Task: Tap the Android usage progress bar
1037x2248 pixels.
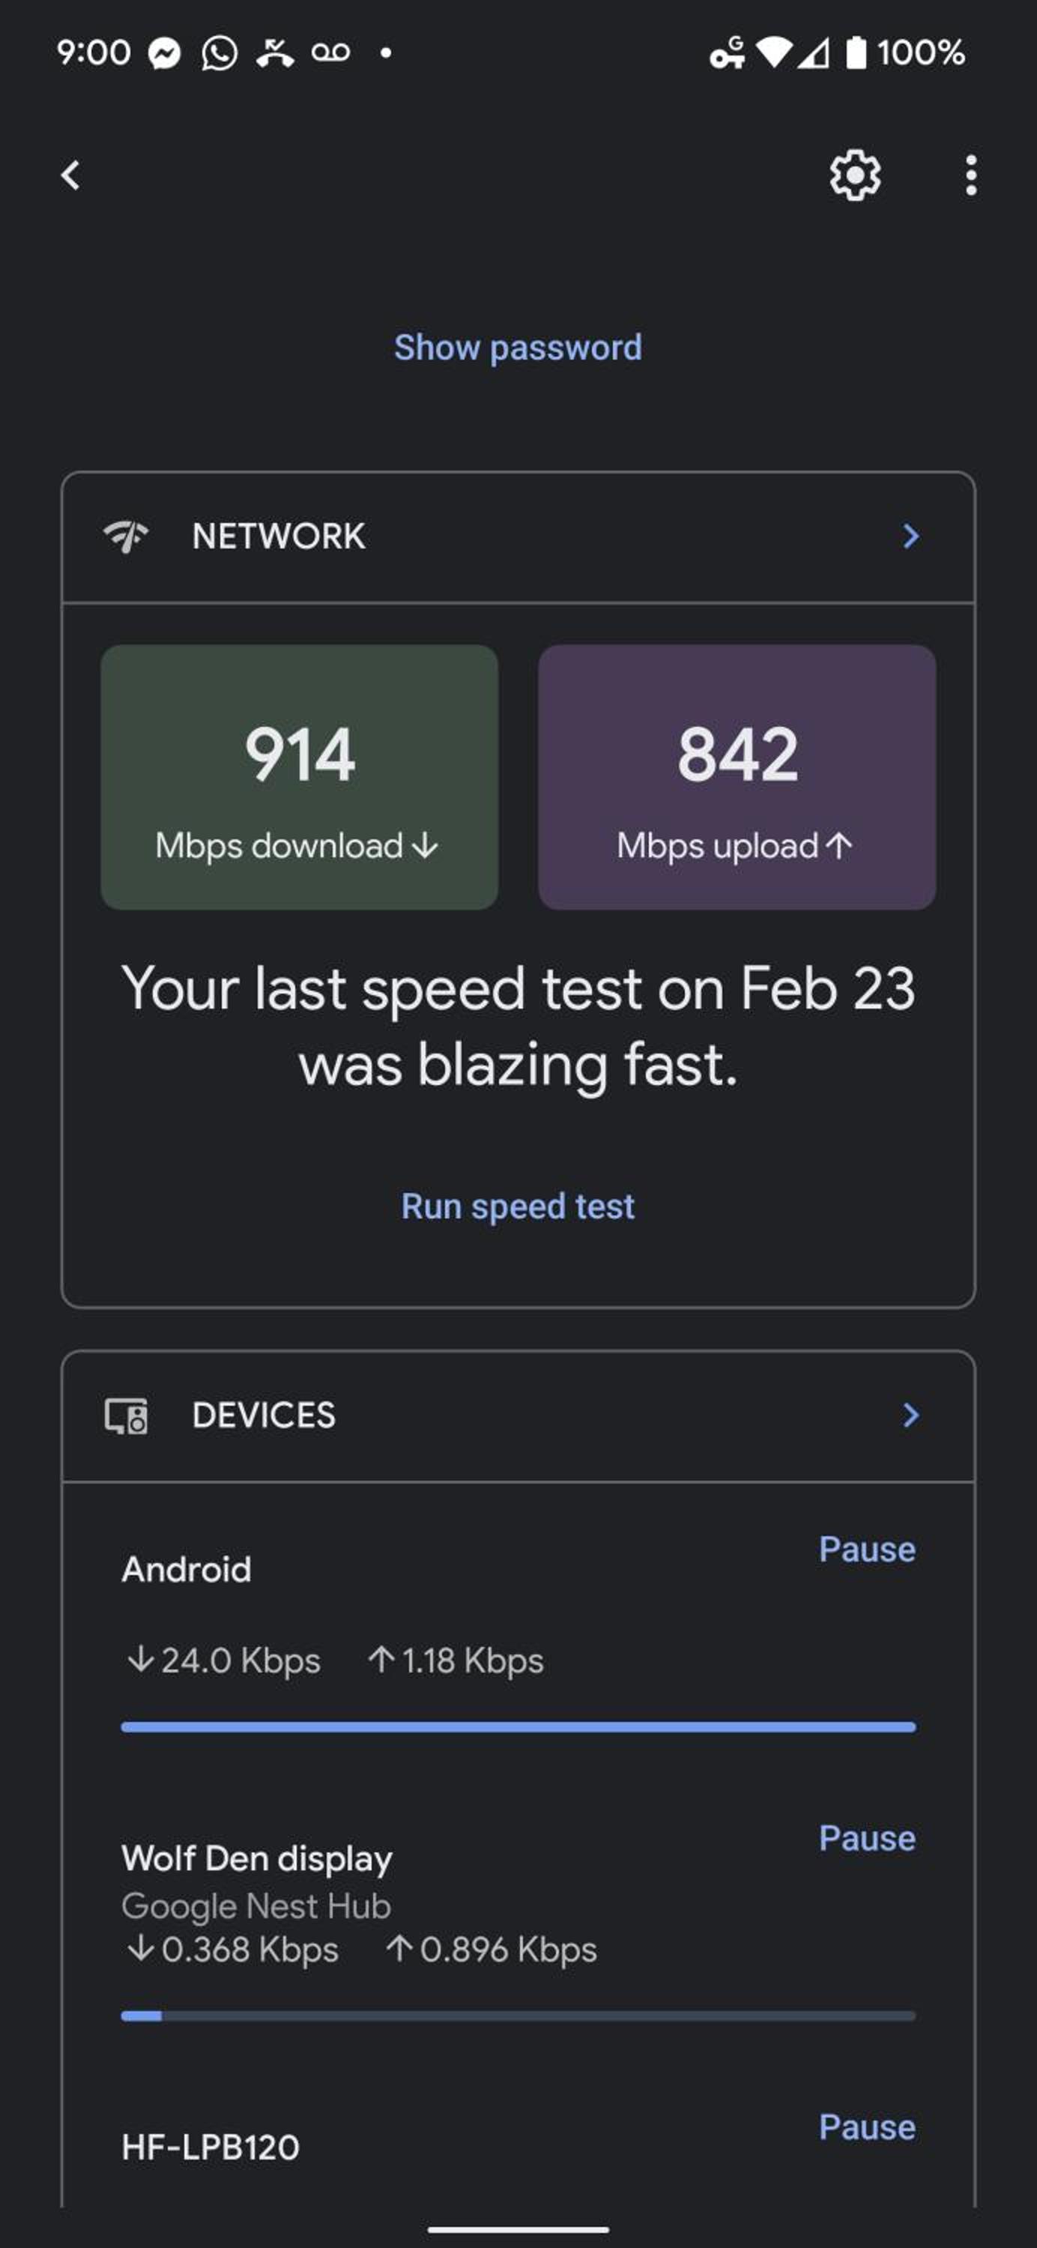Action: pyautogui.click(x=518, y=1727)
